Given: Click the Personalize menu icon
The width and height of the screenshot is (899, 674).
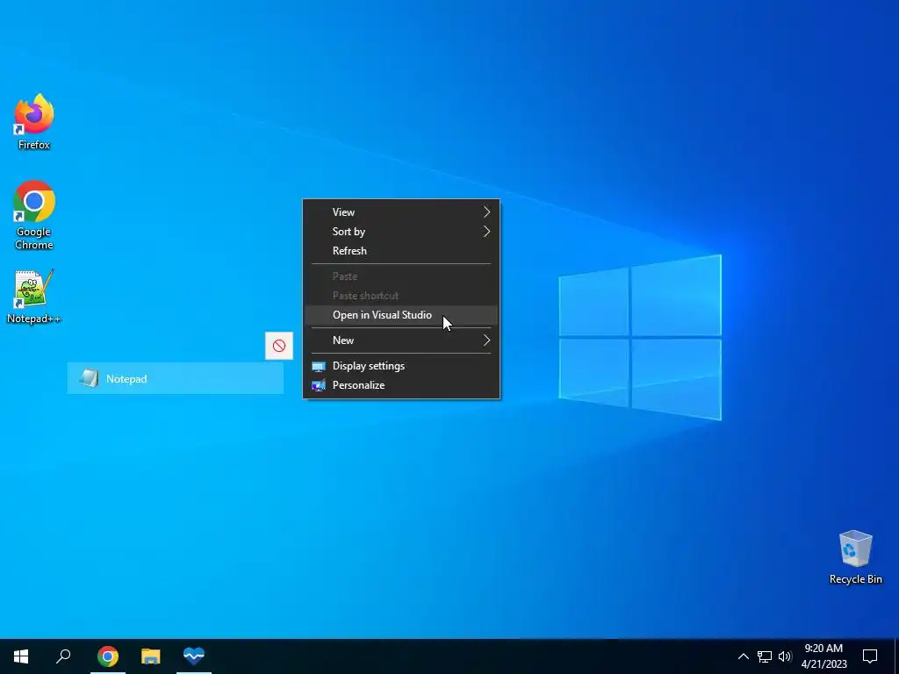Looking at the screenshot, I should (x=318, y=386).
